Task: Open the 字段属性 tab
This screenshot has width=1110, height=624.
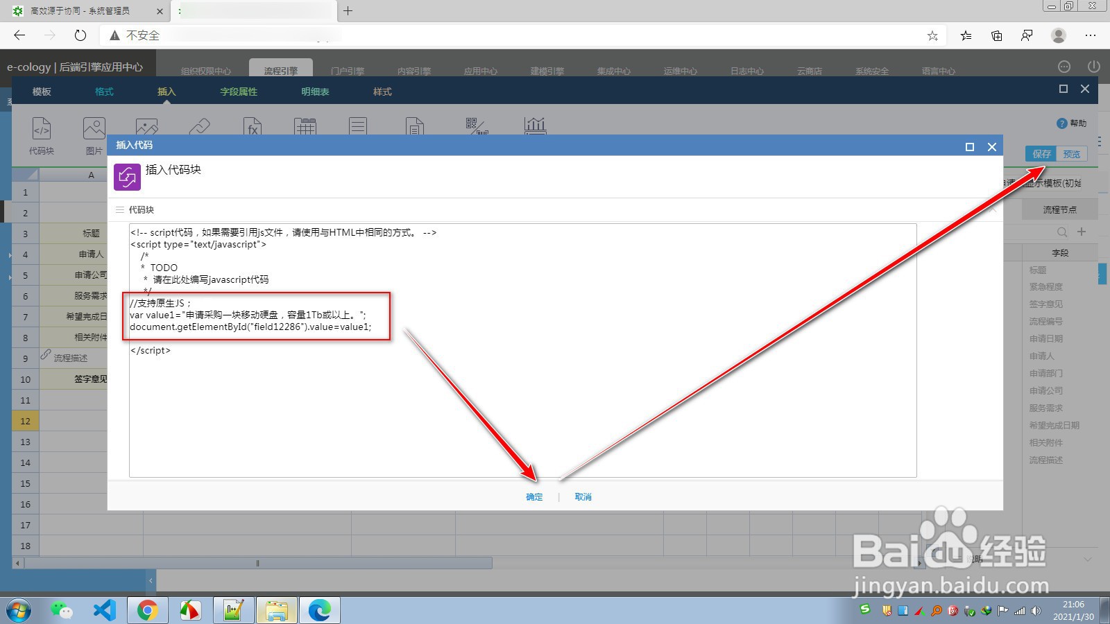Action: tap(239, 92)
